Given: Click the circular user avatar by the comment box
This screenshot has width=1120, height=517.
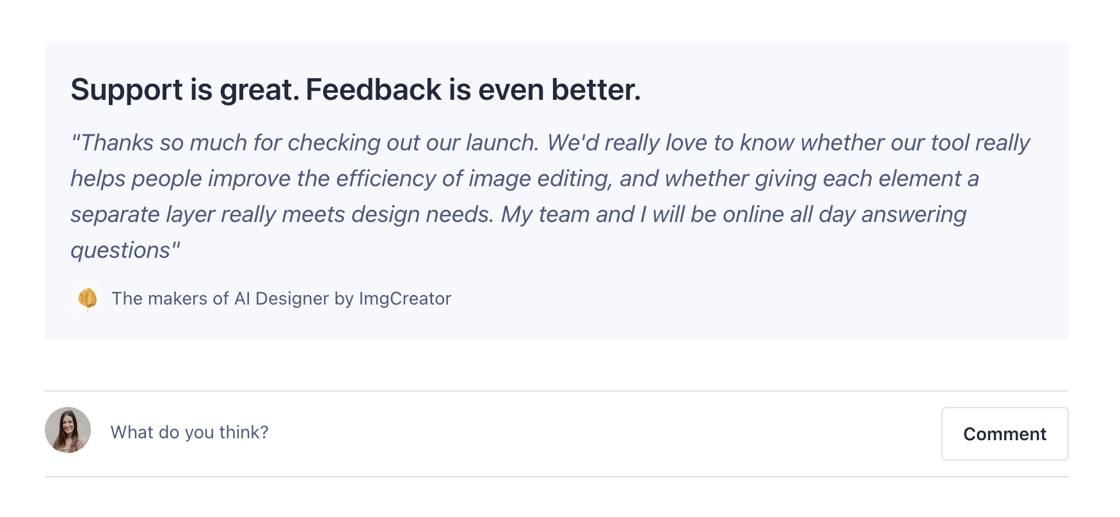Looking at the screenshot, I should coord(67,431).
